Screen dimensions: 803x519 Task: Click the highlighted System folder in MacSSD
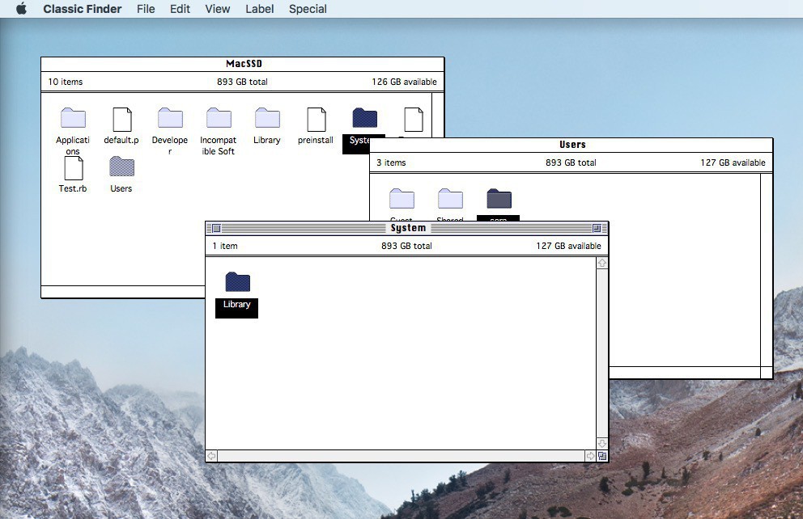tap(364, 119)
